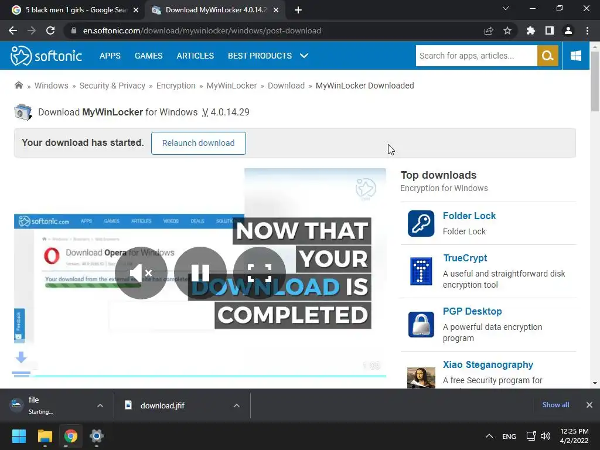Seek on the video progress bar

tap(200, 376)
